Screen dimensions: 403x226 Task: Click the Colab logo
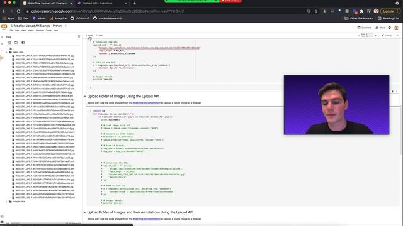pyautogui.click(x=4, y=27)
